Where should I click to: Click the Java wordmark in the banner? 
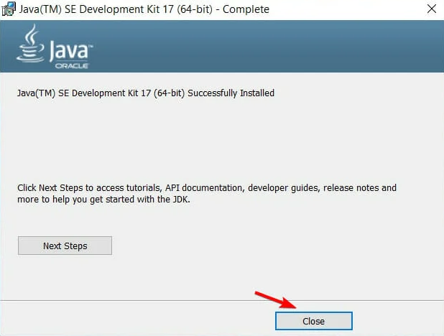[x=69, y=51]
